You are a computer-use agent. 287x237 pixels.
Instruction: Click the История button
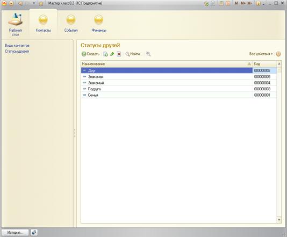tap(15, 233)
